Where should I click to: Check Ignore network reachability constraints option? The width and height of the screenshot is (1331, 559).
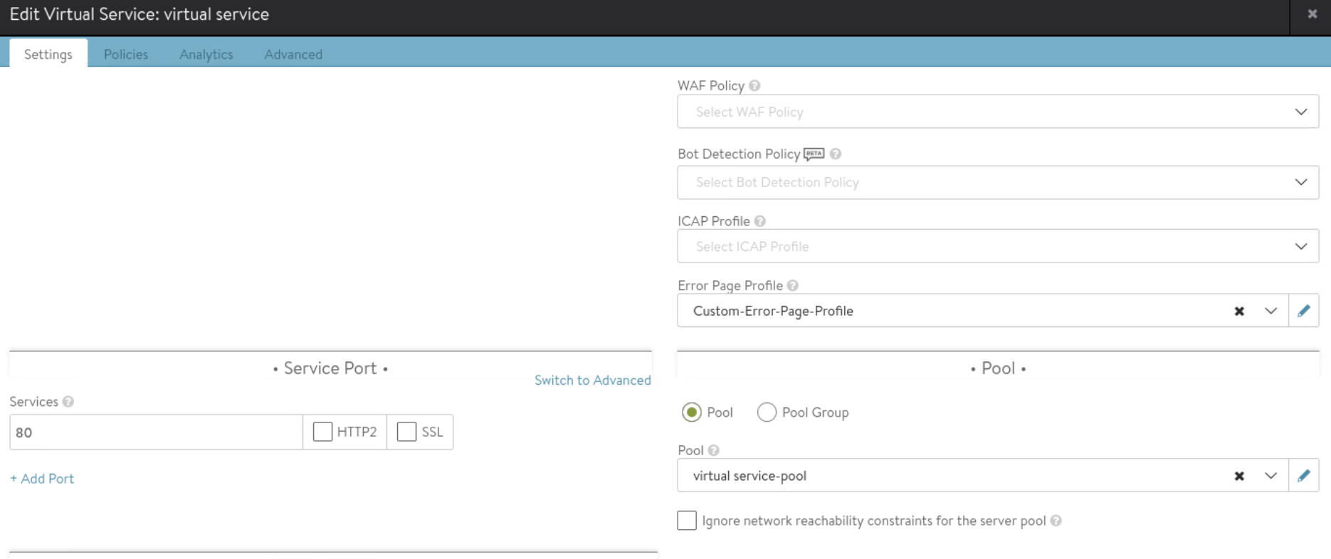click(687, 521)
